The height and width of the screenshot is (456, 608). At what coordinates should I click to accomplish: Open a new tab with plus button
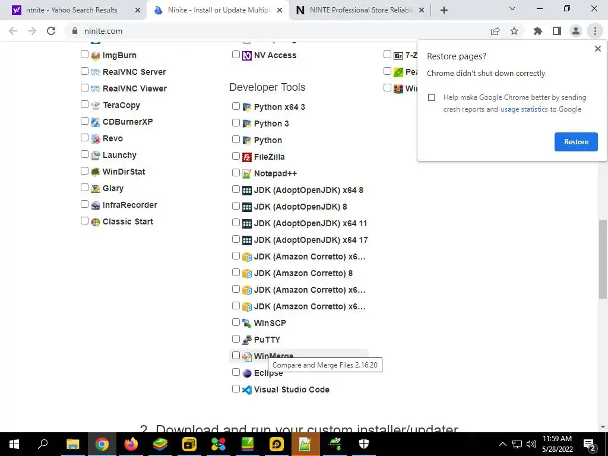point(444,10)
